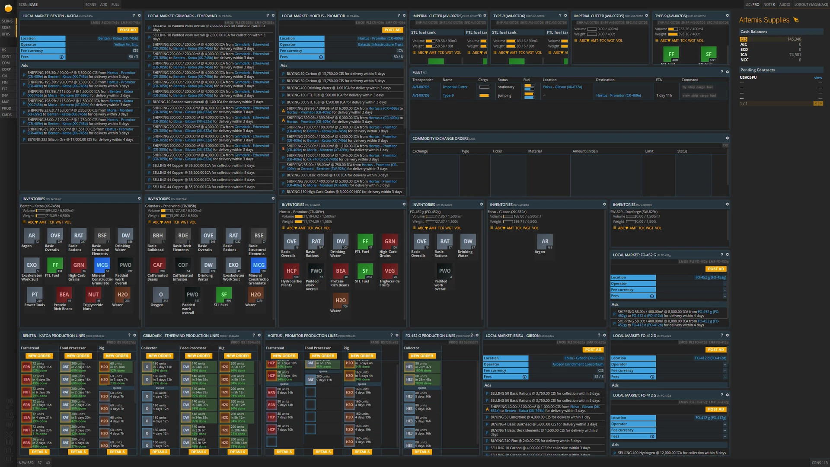Click the Fees info icon in Benten-Katoa market

pyautogui.click(x=61, y=57)
